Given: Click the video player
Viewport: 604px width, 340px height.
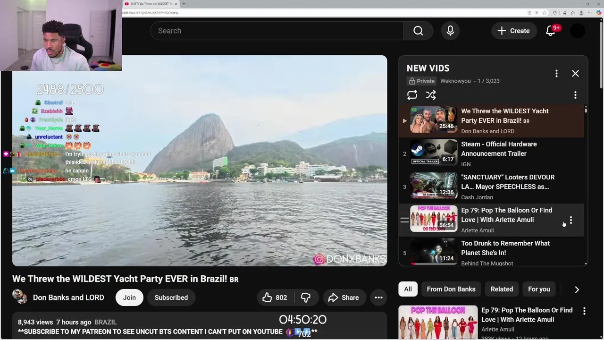Looking at the screenshot, I should pos(200,161).
